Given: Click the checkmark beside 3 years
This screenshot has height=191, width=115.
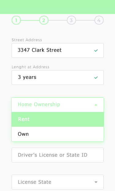Looking at the screenshot, I should 96,78.
